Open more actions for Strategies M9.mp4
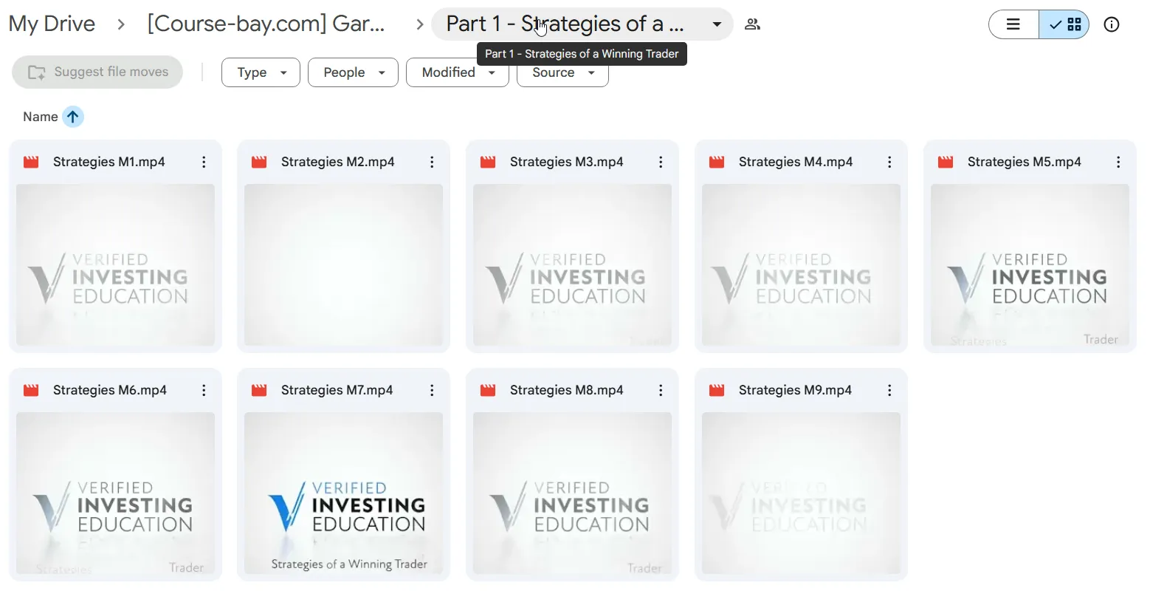This screenshot has height=605, width=1150. 889,390
